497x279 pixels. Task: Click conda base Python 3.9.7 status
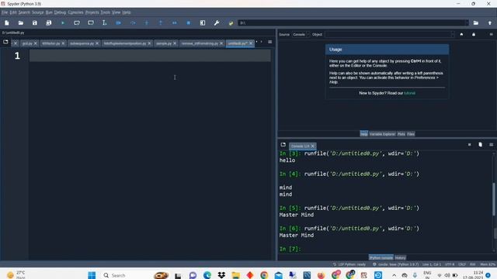pos(395,264)
